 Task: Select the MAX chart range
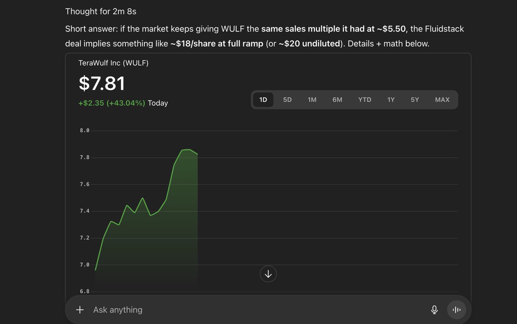pyautogui.click(x=442, y=100)
